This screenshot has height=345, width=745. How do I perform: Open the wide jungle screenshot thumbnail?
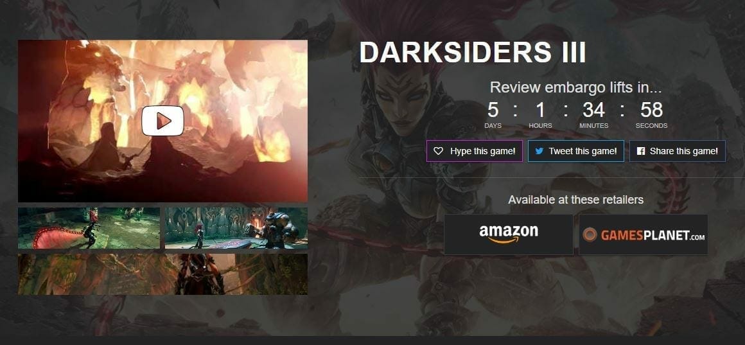coord(162,274)
